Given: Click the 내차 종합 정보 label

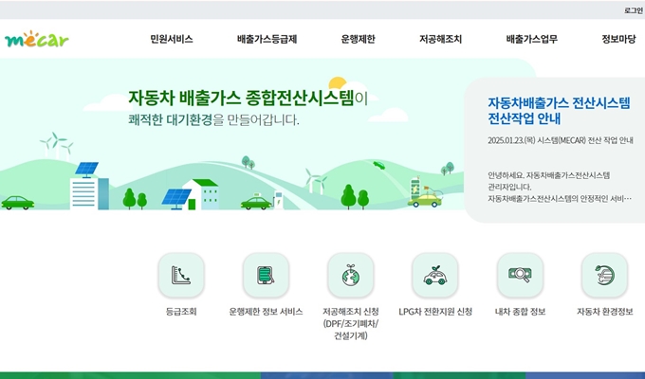Looking at the screenshot, I should [x=520, y=312].
